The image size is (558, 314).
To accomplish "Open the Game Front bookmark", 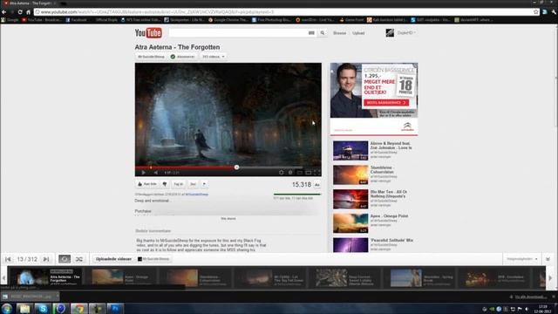I will [351, 20].
